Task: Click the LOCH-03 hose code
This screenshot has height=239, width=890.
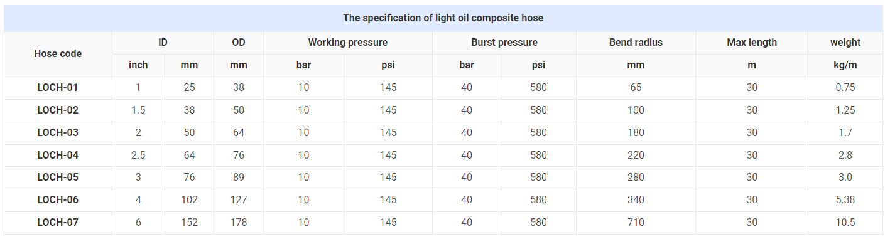Action: (58, 133)
